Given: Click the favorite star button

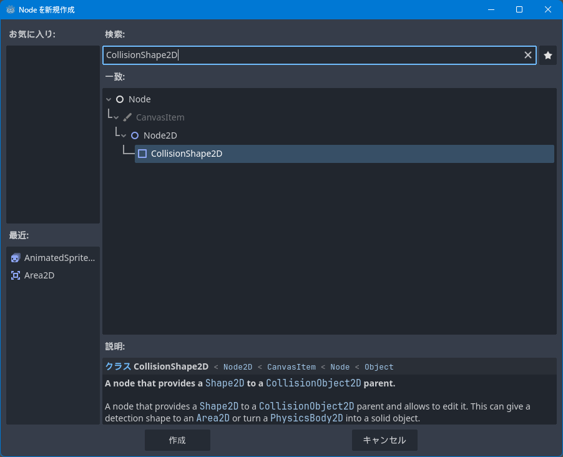Looking at the screenshot, I should [x=547, y=56].
